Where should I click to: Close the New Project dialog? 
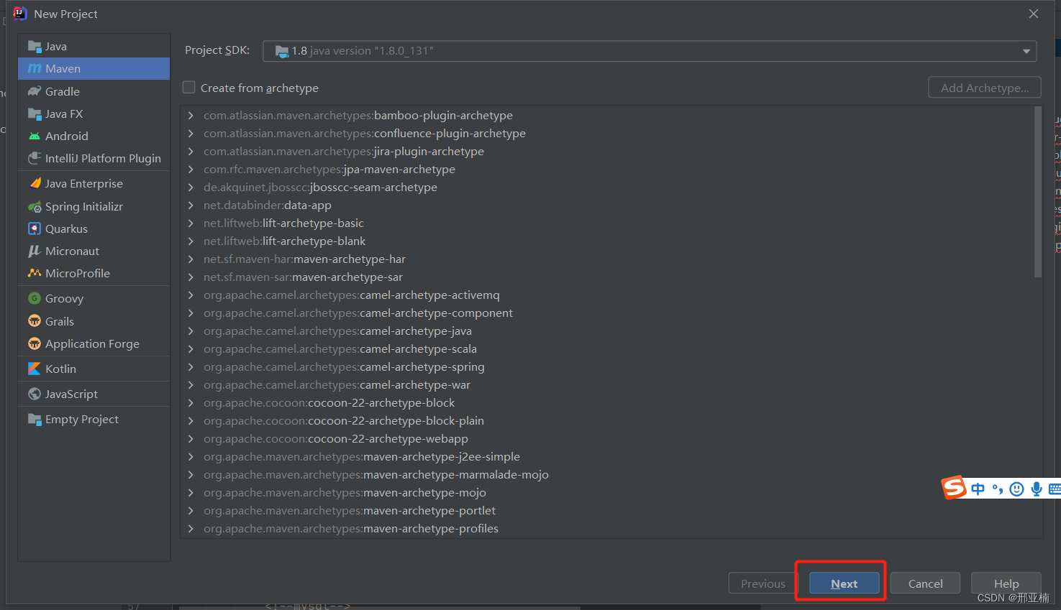click(1034, 14)
